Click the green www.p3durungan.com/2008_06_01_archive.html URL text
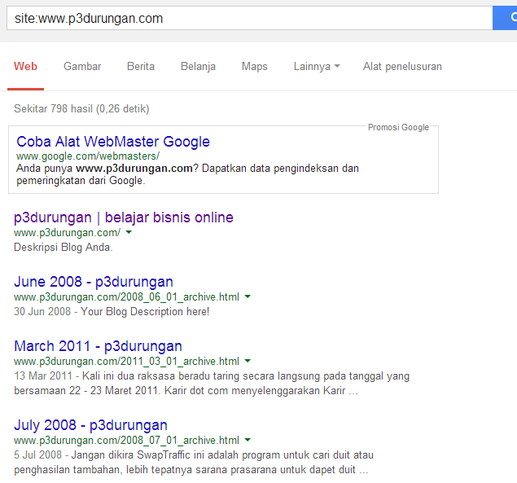Viewport: 517px width, 483px height. [x=126, y=297]
